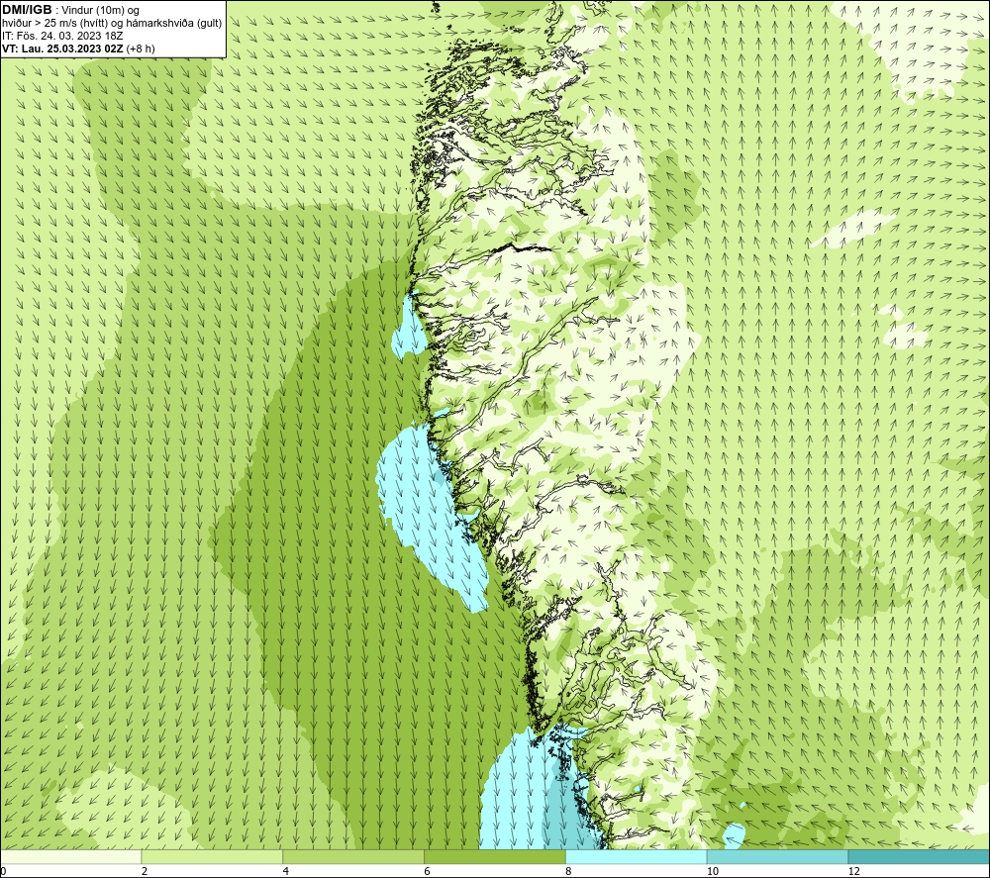Click the '10' scale label
This screenshot has height=878, width=990.
[x=713, y=871]
